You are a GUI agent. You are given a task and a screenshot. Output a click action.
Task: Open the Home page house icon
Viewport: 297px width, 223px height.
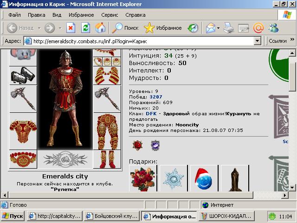[x=100, y=28]
